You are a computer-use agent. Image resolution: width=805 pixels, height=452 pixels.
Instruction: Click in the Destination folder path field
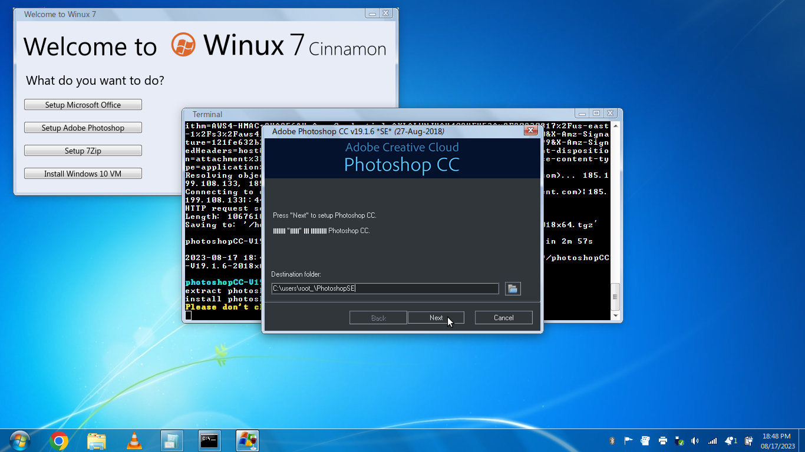point(385,288)
